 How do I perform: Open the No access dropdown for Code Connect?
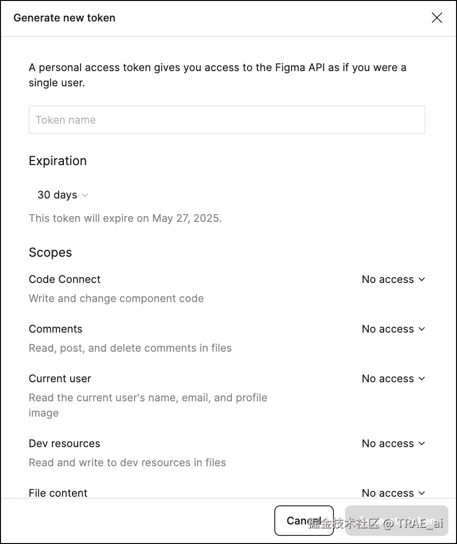tap(388, 279)
